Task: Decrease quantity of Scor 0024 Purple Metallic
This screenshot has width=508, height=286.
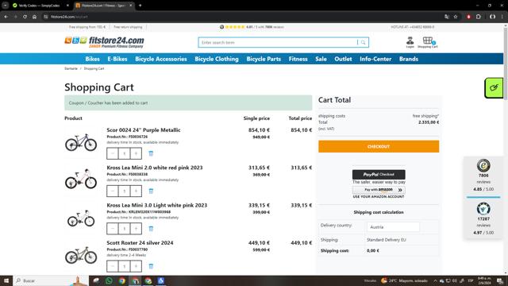Action: [x=113, y=153]
